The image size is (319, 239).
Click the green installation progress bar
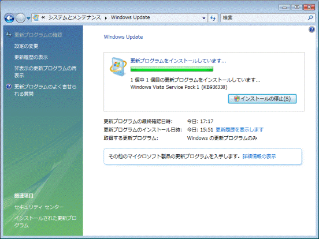tap(172, 69)
